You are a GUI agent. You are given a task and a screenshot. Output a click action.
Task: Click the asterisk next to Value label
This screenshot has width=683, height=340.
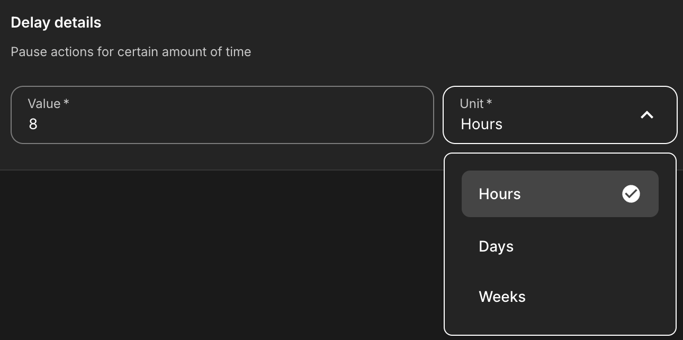point(66,103)
